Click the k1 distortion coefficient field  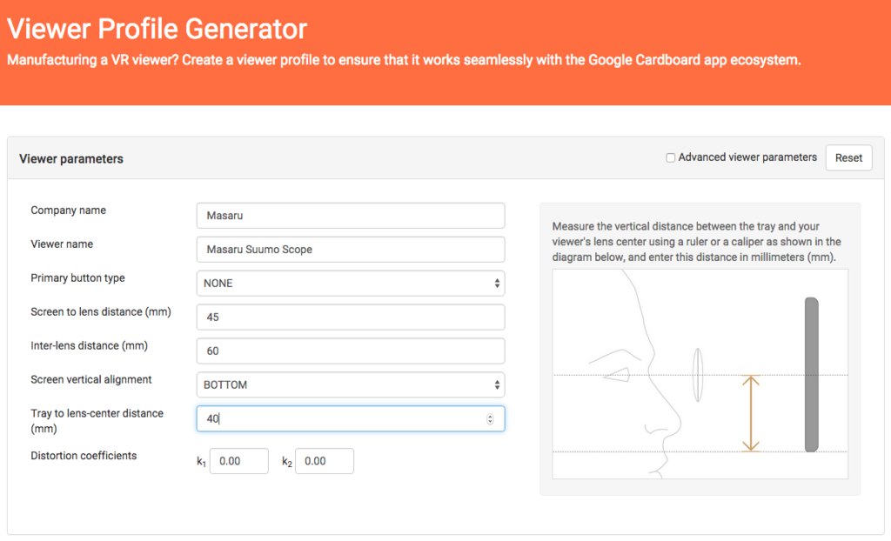tap(239, 461)
